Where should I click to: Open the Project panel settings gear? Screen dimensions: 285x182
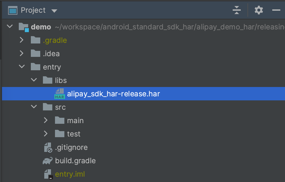(259, 10)
